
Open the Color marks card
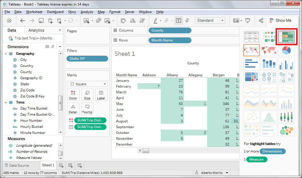tap(73, 95)
